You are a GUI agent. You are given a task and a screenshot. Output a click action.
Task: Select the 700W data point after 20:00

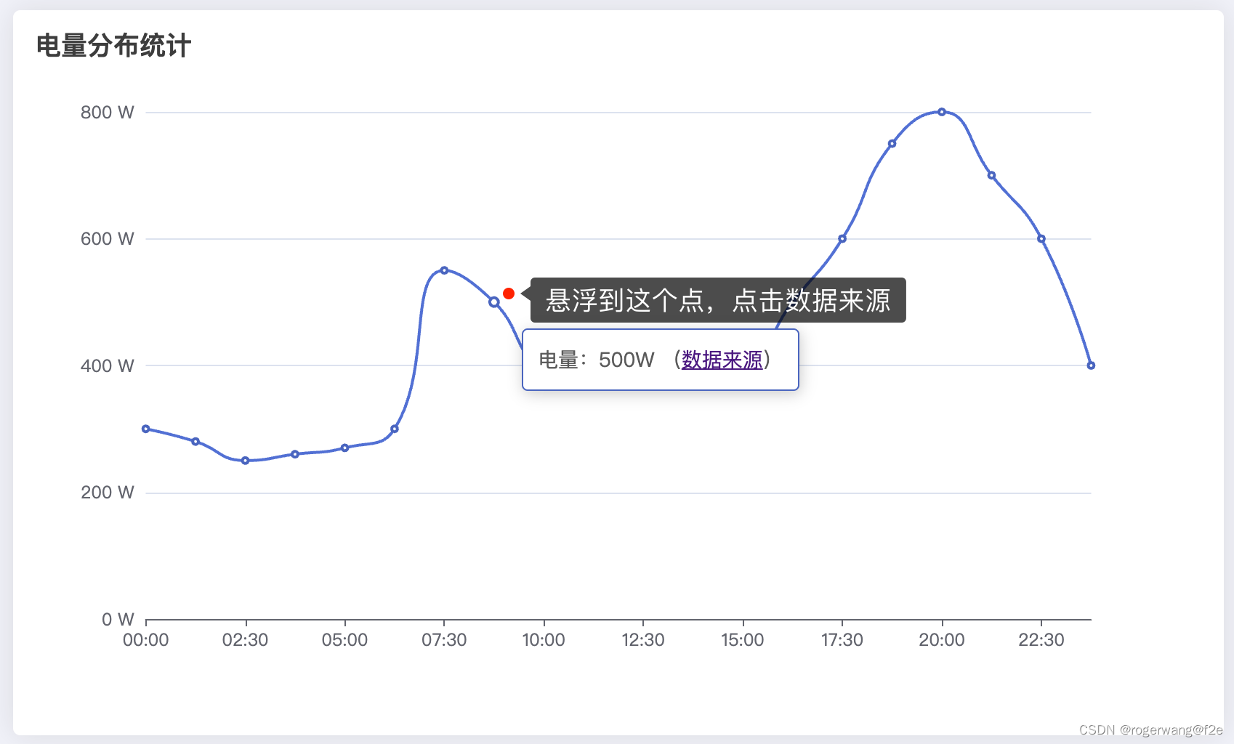(991, 175)
